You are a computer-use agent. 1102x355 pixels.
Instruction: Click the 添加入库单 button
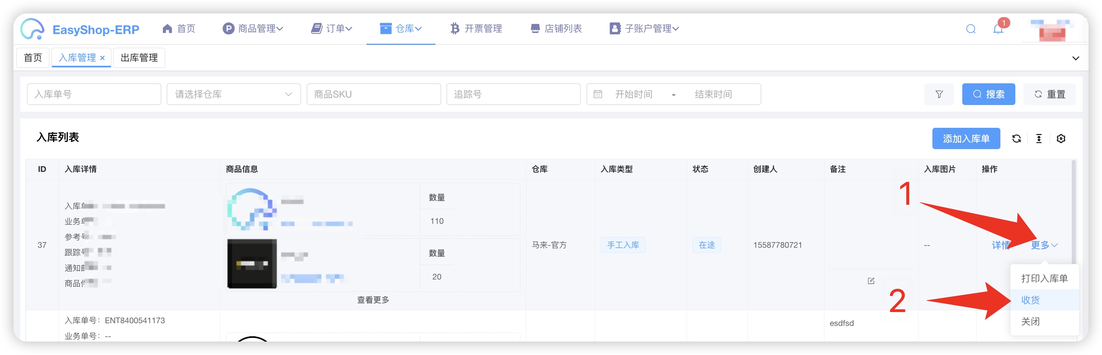(966, 139)
